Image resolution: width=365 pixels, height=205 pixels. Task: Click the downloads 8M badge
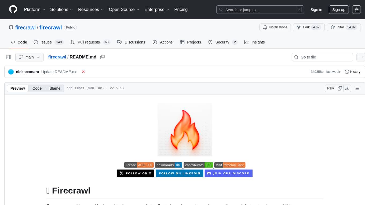point(169,165)
